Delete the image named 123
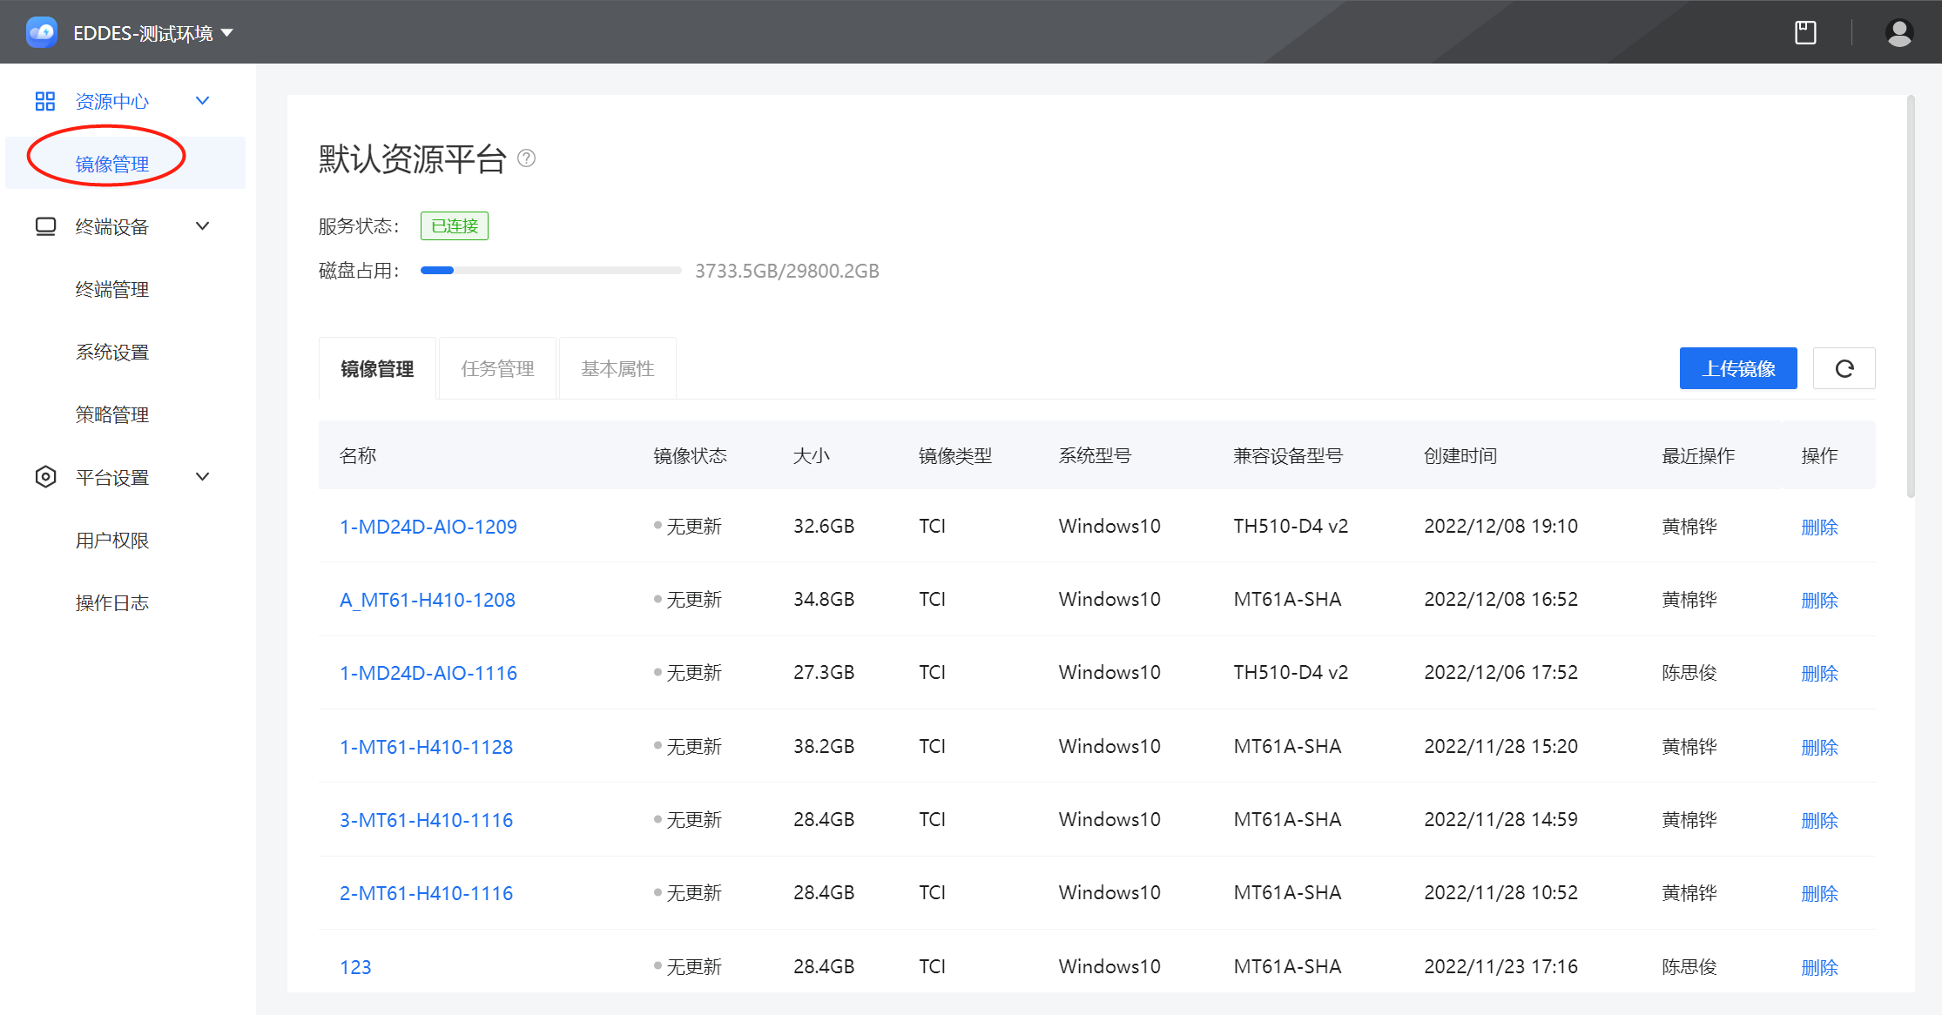This screenshot has height=1015, width=1942. coord(1819,967)
